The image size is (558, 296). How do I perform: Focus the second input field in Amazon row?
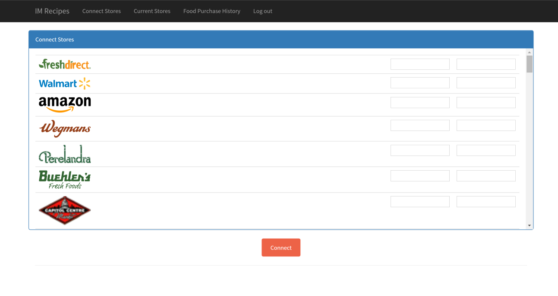pos(486,103)
